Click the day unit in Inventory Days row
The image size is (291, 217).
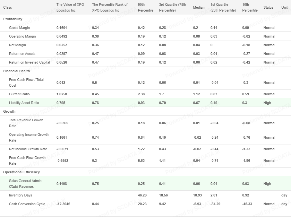(x=284, y=195)
